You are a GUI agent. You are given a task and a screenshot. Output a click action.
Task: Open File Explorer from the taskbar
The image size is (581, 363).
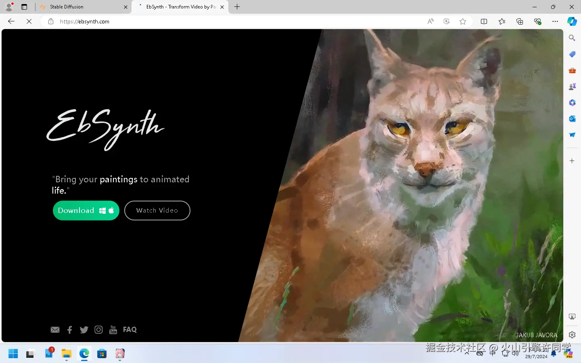point(66,354)
